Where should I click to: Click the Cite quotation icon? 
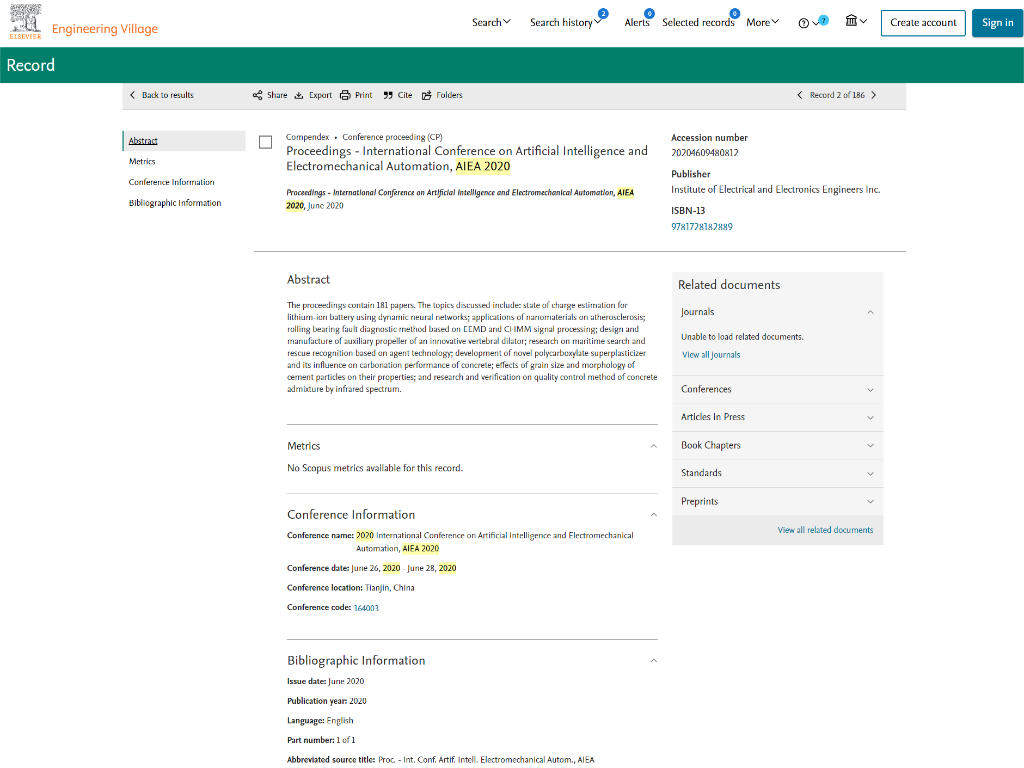pyautogui.click(x=388, y=95)
